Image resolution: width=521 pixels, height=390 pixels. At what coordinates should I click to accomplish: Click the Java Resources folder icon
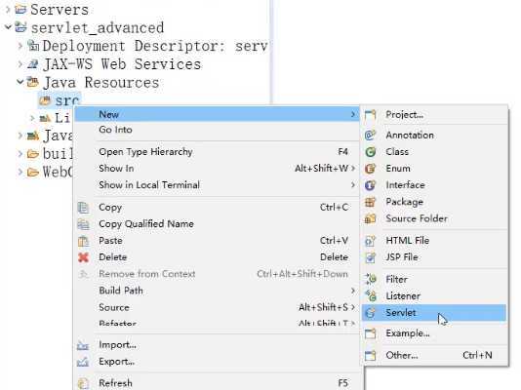[x=32, y=82]
